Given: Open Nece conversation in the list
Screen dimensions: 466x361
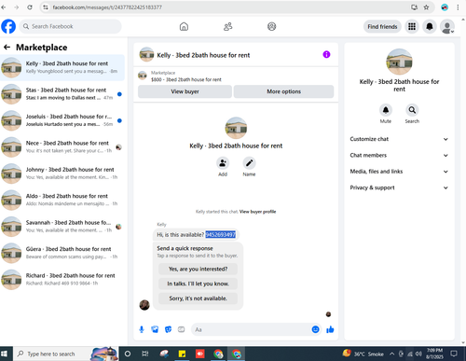Looking at the screenshot, I should point(62,146).
